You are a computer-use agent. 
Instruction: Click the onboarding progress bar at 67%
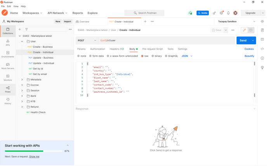click(33, 151)
